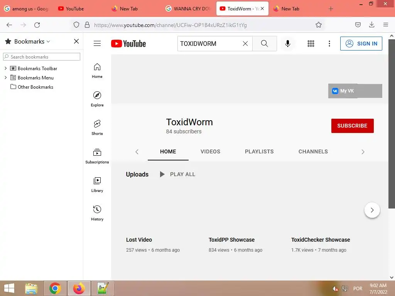395x296 pixels.
Task: Click the Windows Start button
Action: click(9, 288)
